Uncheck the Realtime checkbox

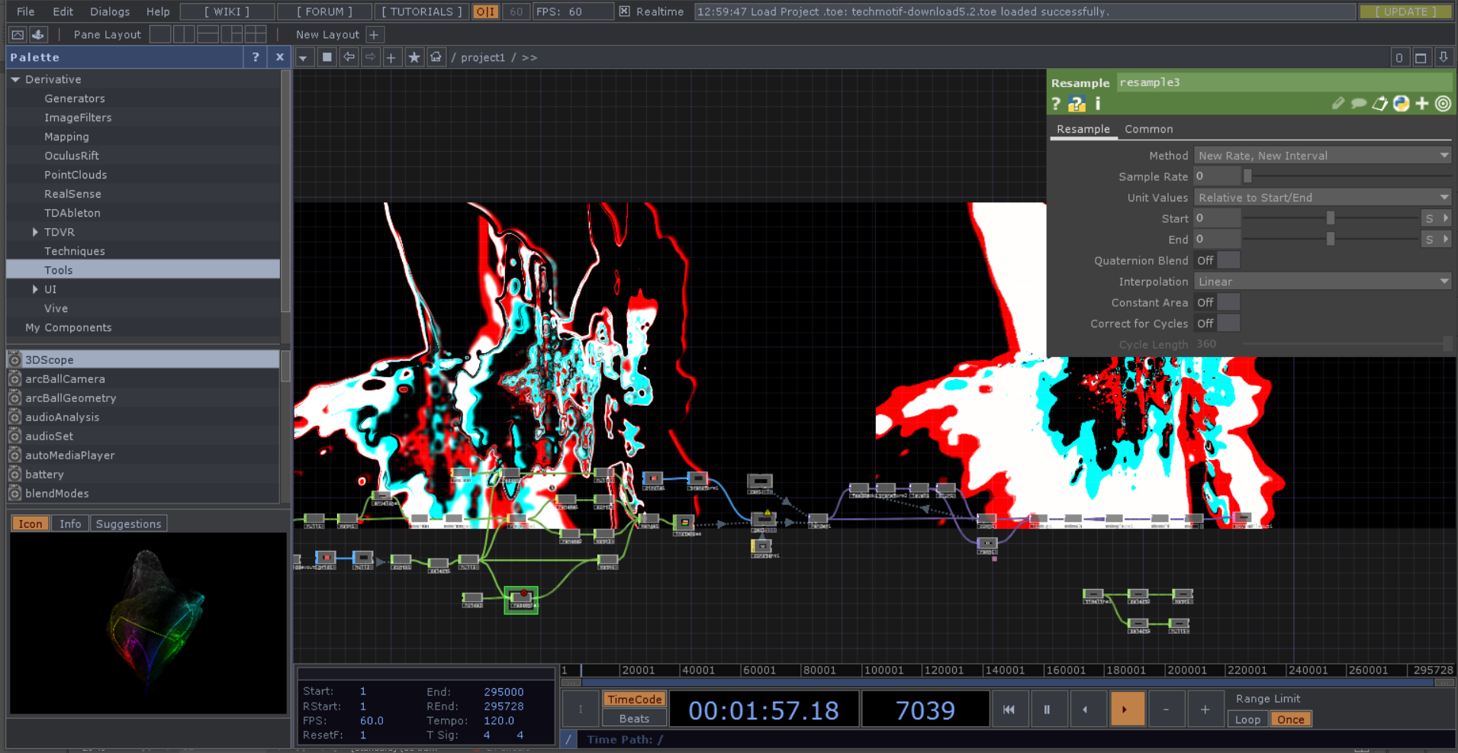pyautogui.click(x=625, y=11)
